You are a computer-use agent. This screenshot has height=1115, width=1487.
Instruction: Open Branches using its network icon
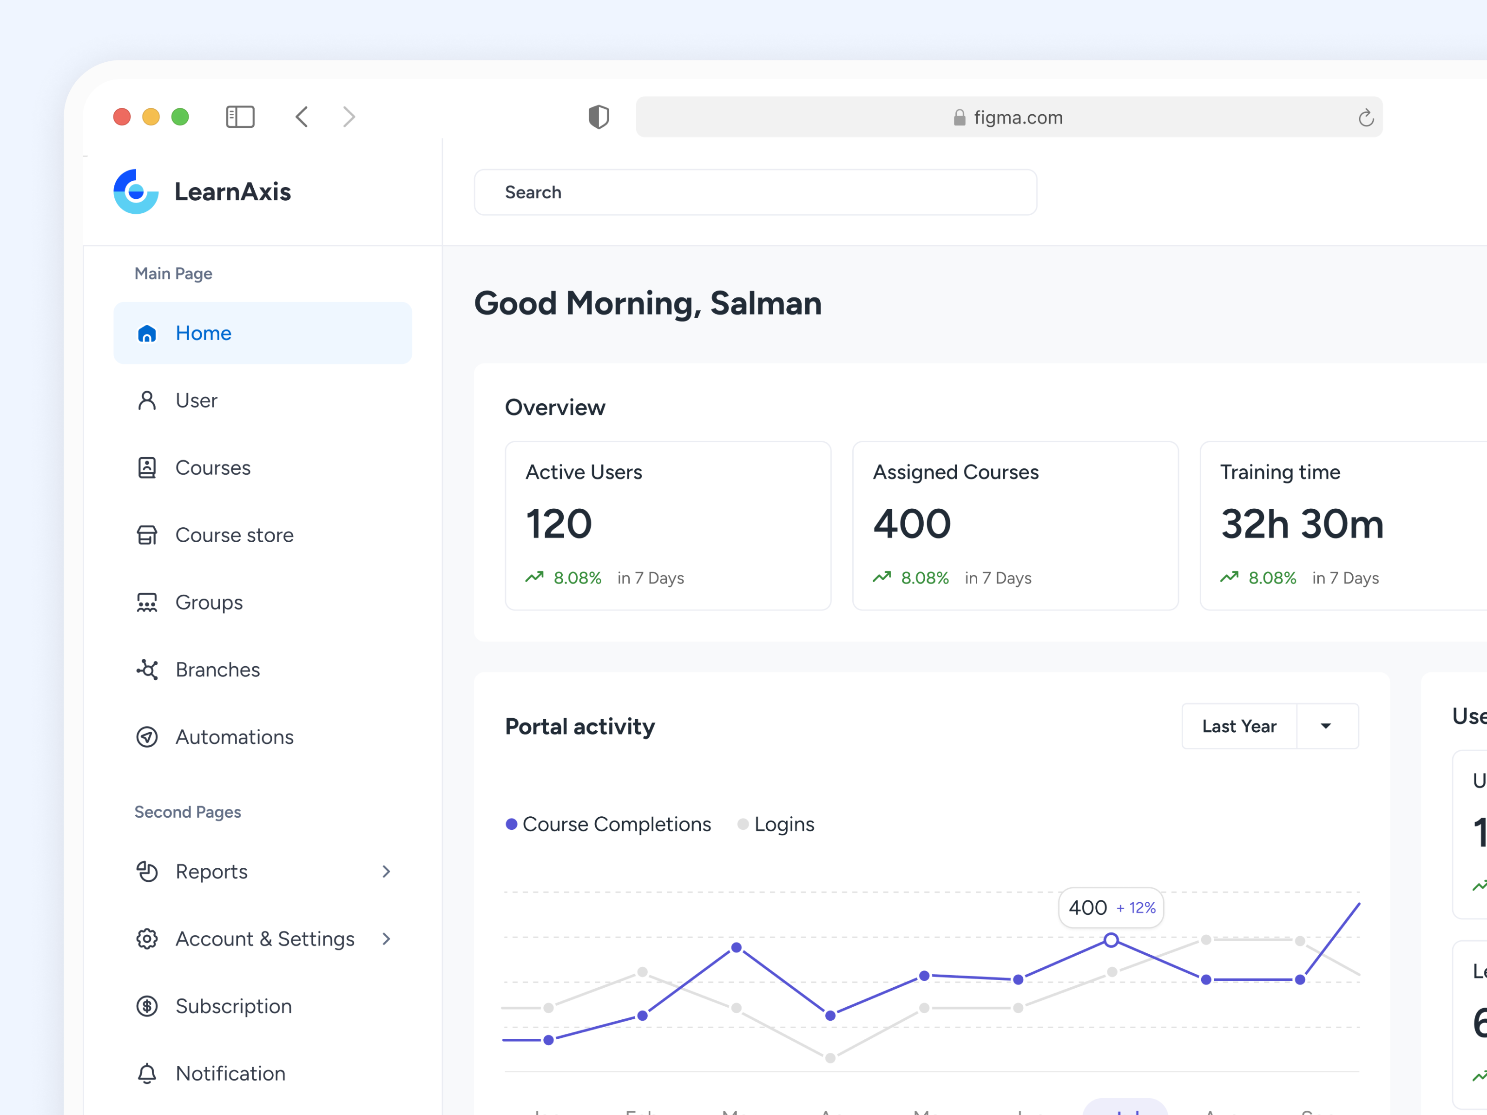tap(146, 669)
